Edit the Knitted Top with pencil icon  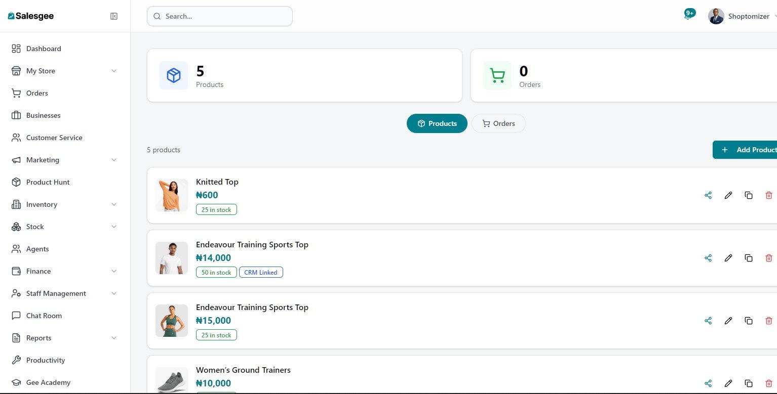point(728,195)
